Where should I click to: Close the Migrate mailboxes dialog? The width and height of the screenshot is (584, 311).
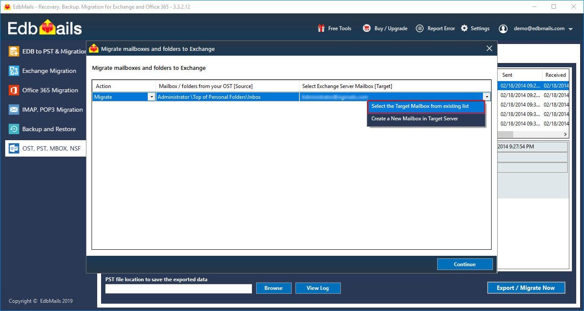(489, 48)
